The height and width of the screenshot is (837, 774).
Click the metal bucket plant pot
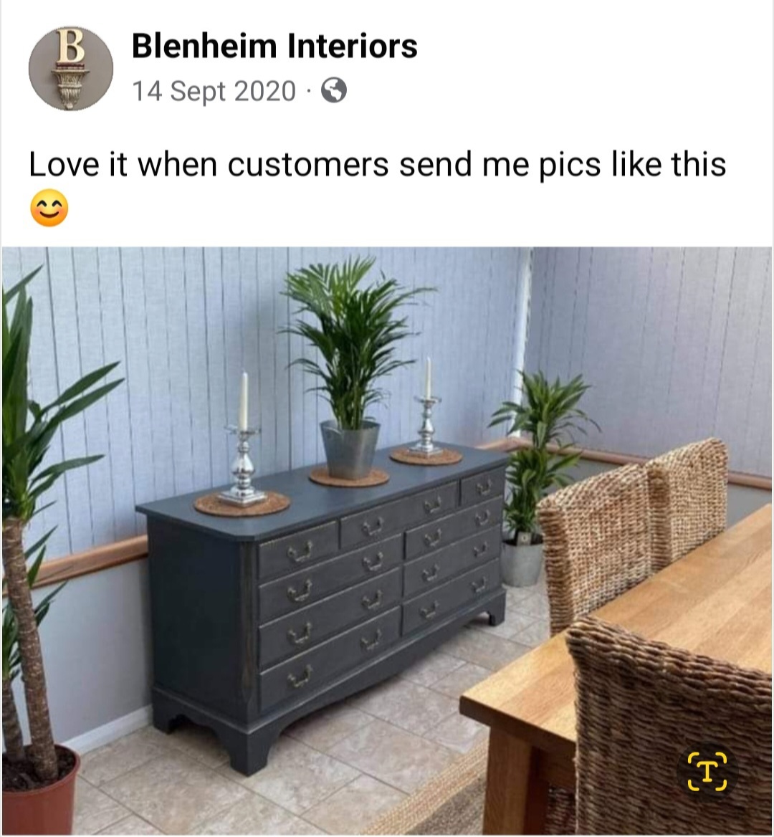point(350,449)
